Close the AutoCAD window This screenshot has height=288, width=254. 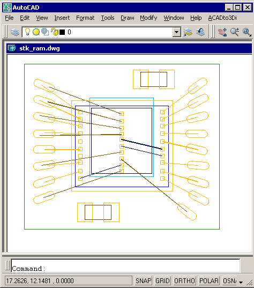tap(248, 8)
